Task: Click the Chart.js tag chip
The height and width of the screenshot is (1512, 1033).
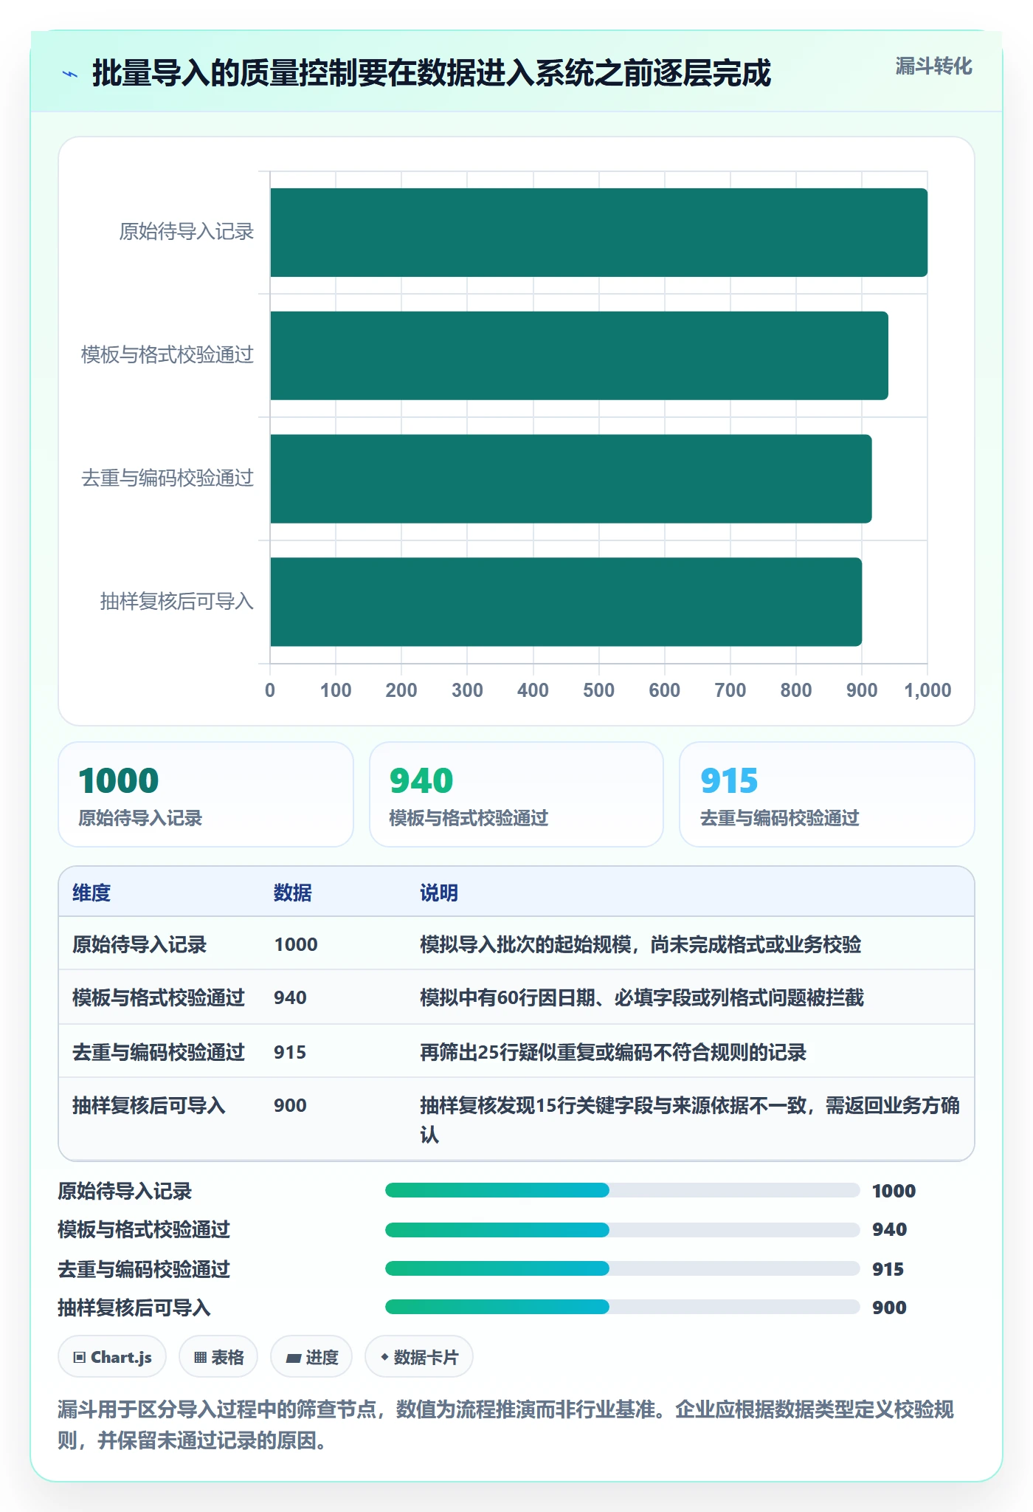Action: 112,1357
